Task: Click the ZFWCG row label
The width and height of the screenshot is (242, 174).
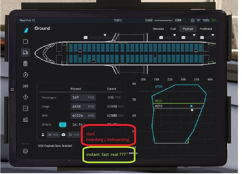Action: tap(46, 125)
